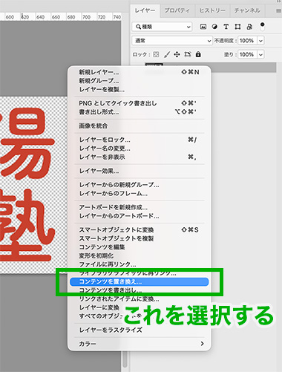
Task: Select レイヤー名の変更... menu item
Action: pyautogui.click(x=140, y=149)
